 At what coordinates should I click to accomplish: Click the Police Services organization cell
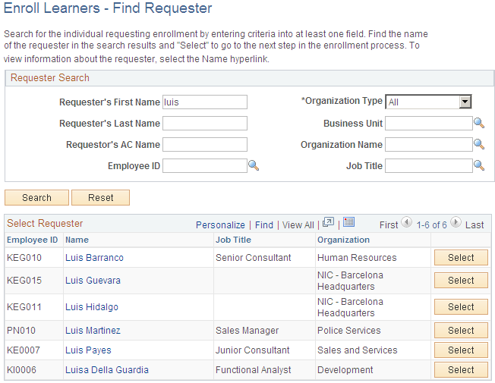pyautogui.click(x=348, y=331)
